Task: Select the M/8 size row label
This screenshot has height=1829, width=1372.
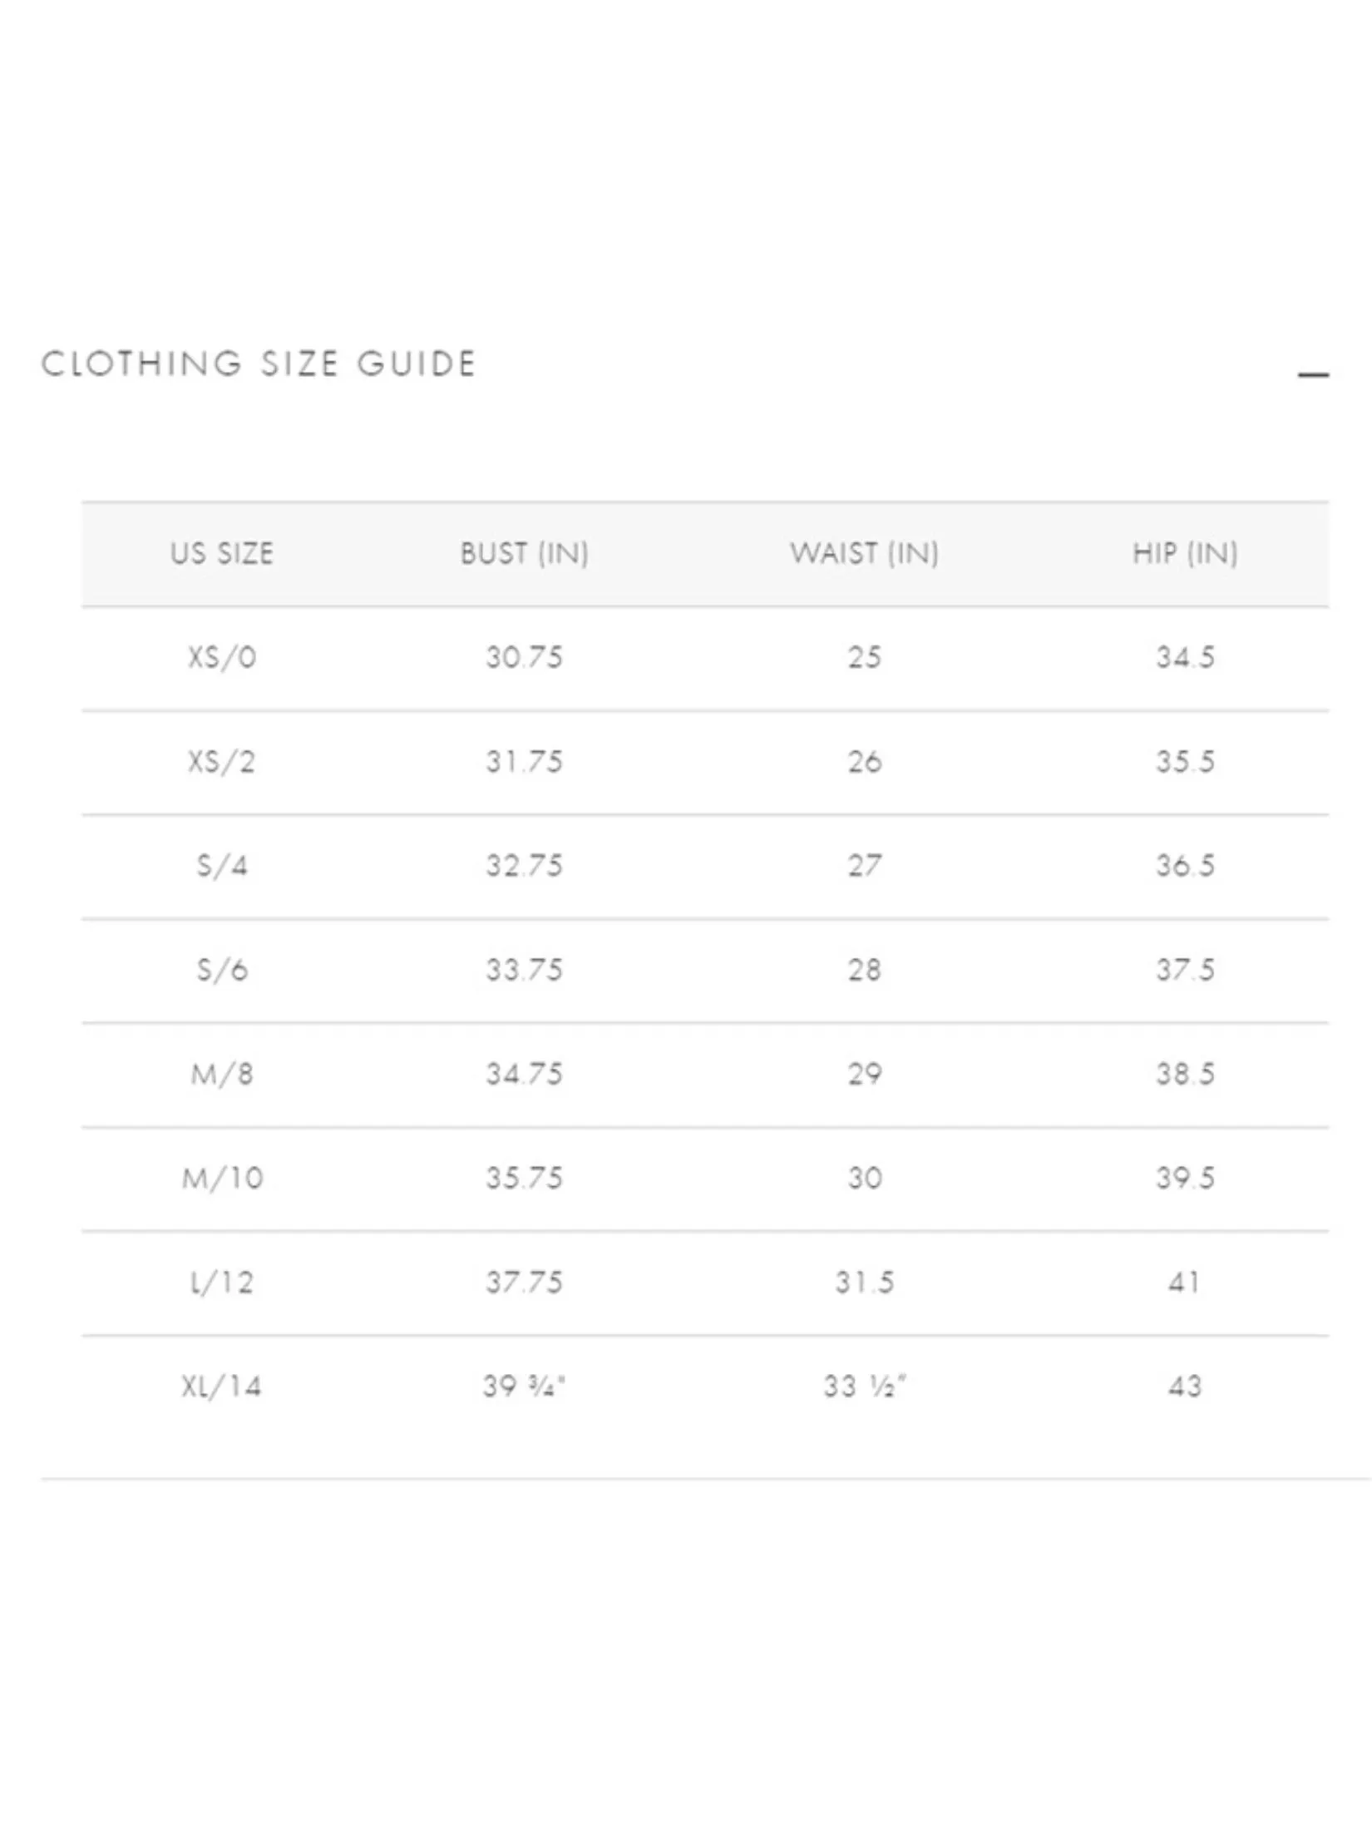Action: [222, 1075]
